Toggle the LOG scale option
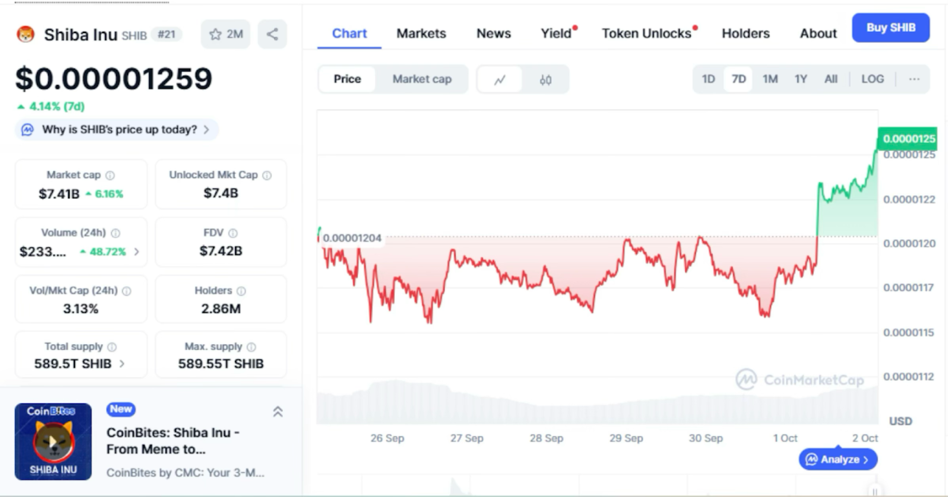 [872, 79]
